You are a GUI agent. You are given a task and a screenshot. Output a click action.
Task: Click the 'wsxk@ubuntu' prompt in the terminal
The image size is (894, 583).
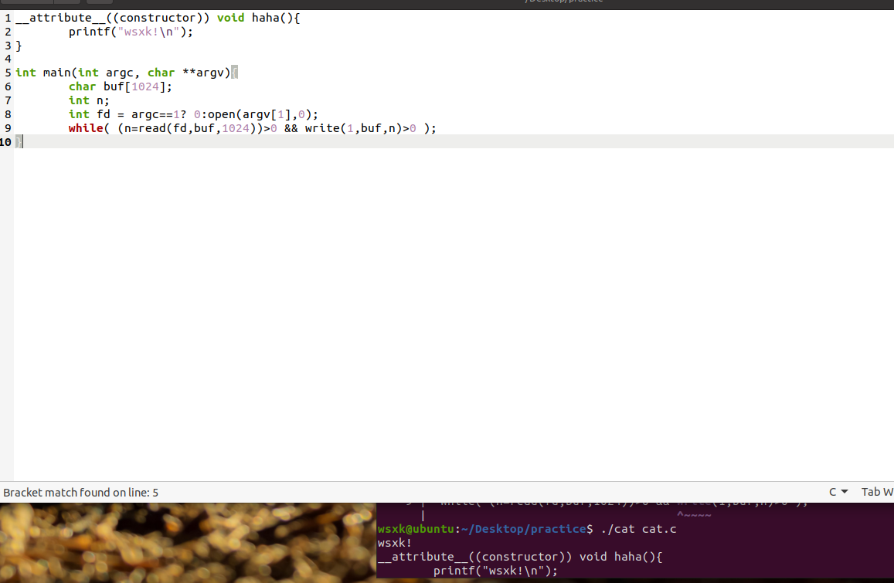[x=416, y=529]
